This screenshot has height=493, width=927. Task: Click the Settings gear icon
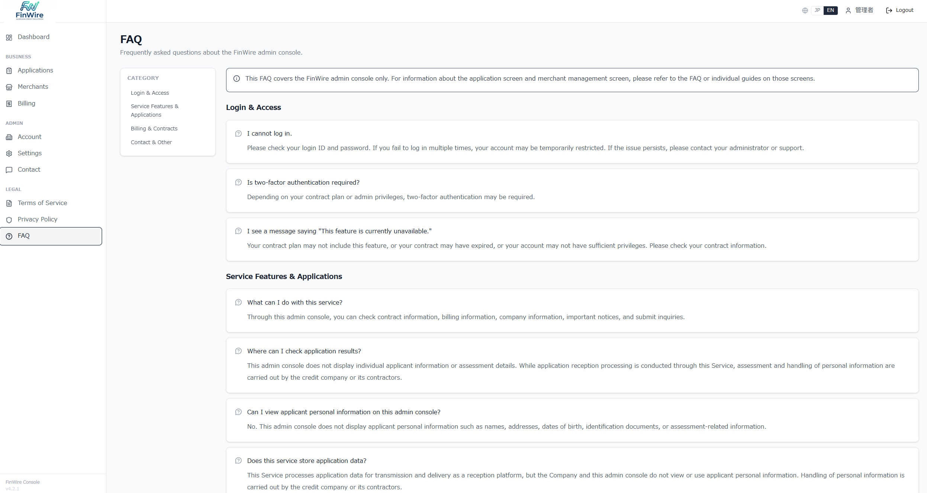click(x=9, y=153)
